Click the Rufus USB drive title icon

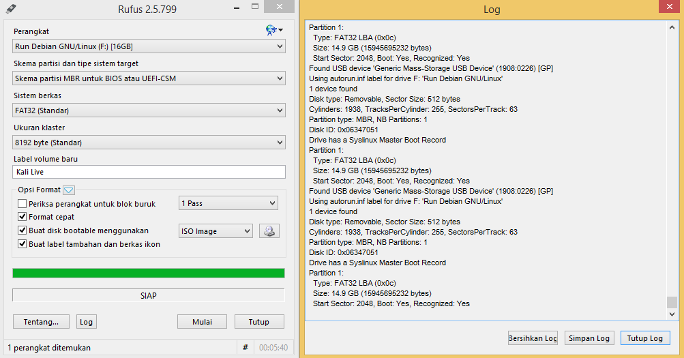11,8
